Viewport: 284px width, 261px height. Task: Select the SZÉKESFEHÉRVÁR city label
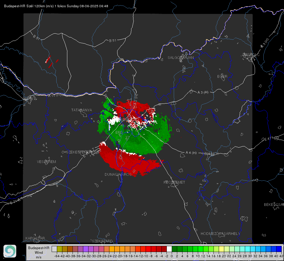(83, 152)
